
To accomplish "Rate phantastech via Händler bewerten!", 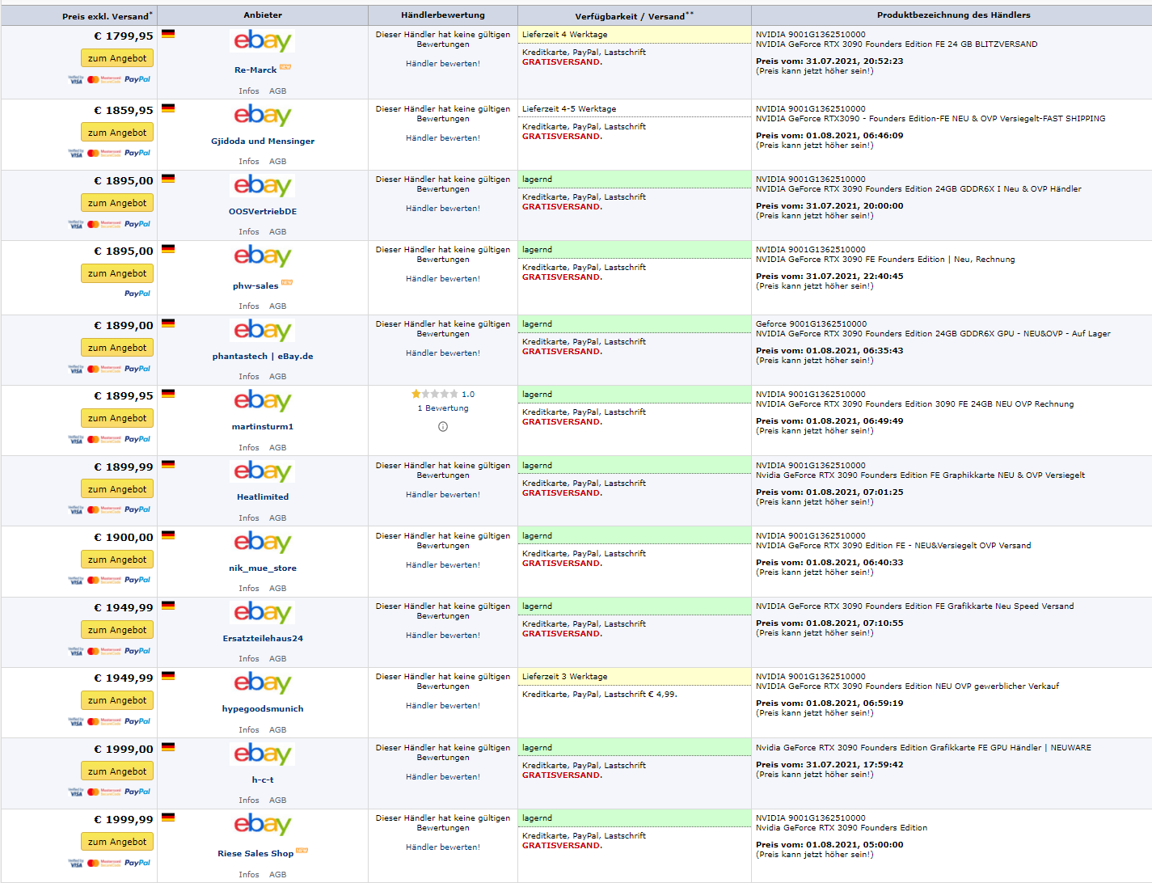I will point(443,353).
